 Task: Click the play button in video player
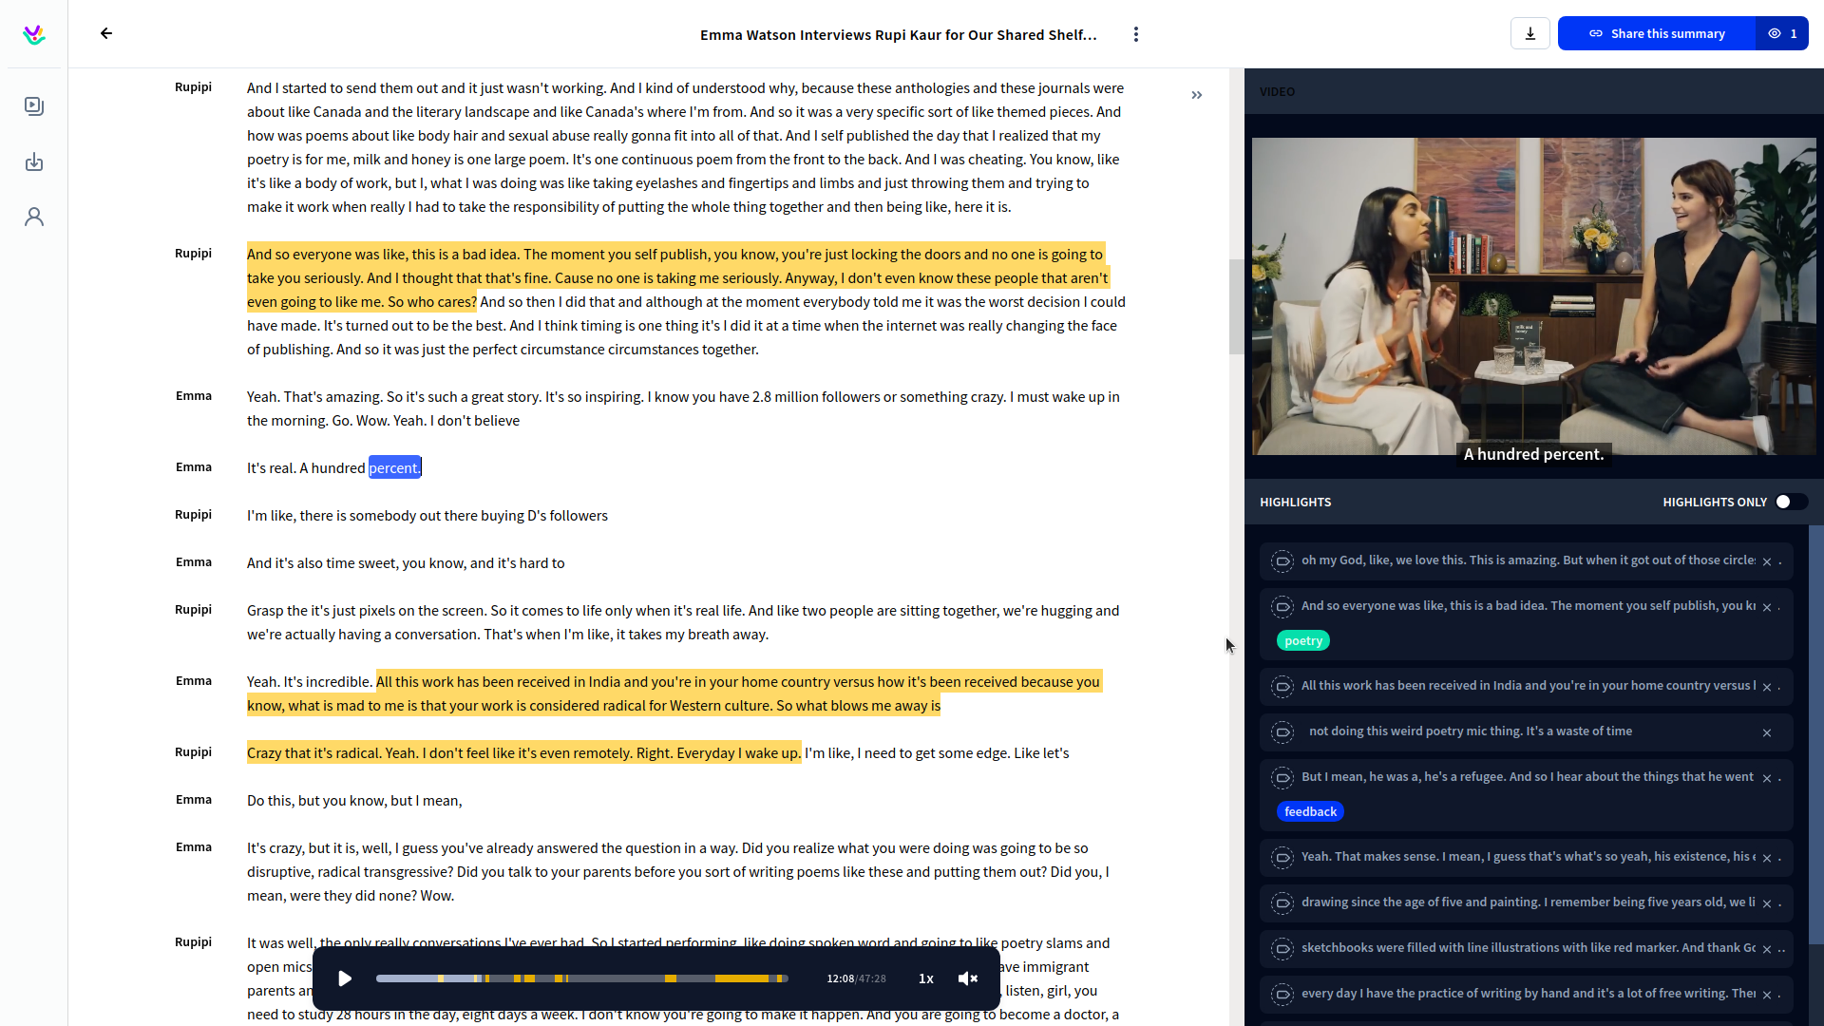click(345, 978)
